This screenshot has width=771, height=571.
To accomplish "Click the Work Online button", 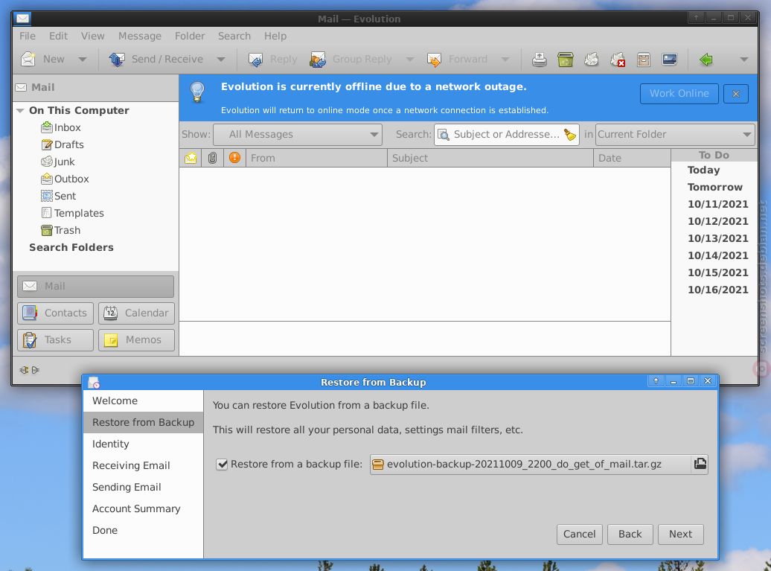I will pos(679,94).
